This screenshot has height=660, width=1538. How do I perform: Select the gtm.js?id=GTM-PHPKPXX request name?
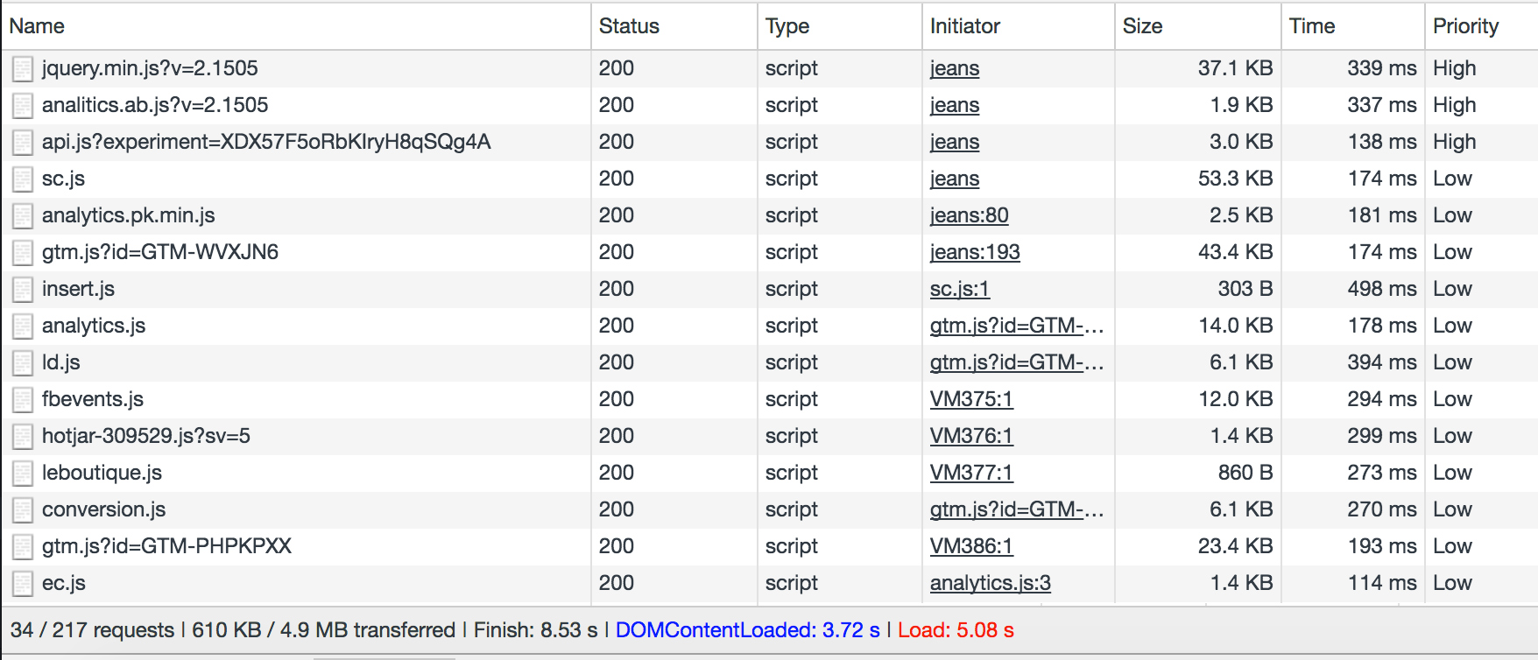(166, 546)
